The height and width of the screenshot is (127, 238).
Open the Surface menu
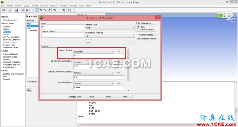(x=44, y=6)
